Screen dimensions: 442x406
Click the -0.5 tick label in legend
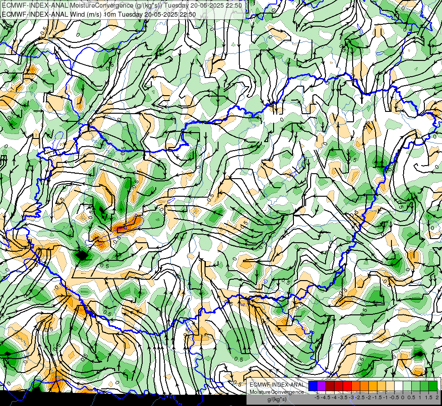coord(394,397)
